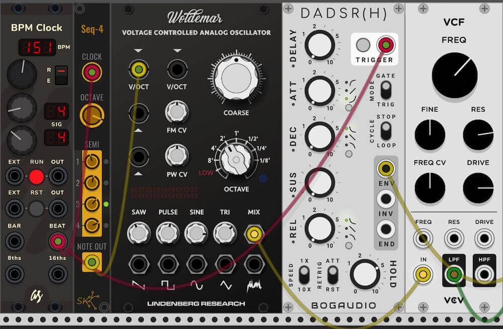
Task: Click the sine wave output jack
Action: pos(196,264)
